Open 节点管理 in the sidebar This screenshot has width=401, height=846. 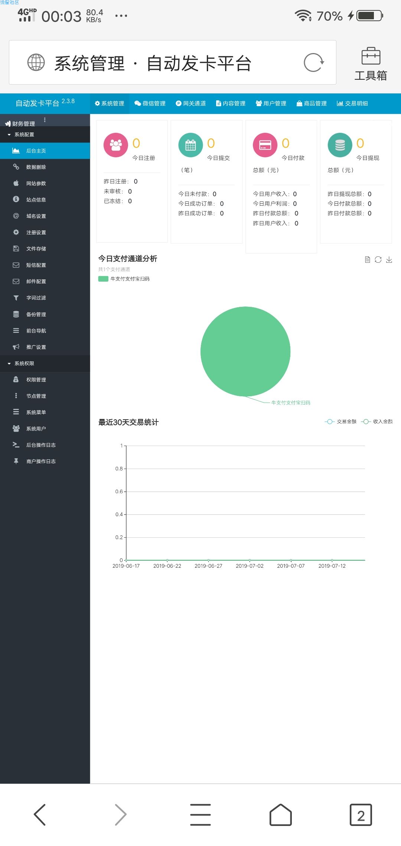45,396
